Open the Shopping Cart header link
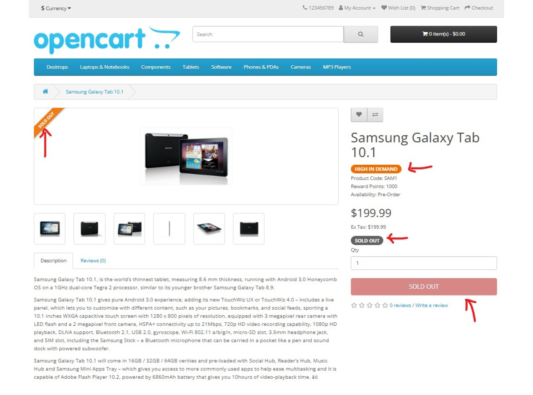This screenshot has width=533, height=395. click(x=440, y=8)
